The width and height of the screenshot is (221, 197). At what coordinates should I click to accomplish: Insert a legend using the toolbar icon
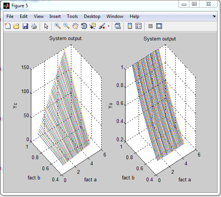click(x=139, y=26)
